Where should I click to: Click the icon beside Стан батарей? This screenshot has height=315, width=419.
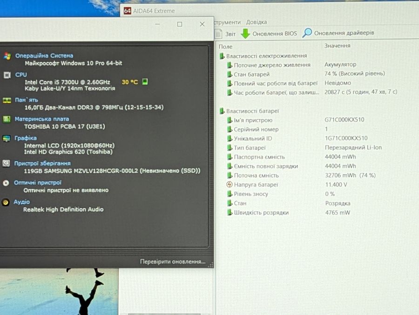click(x=229, y=74)
